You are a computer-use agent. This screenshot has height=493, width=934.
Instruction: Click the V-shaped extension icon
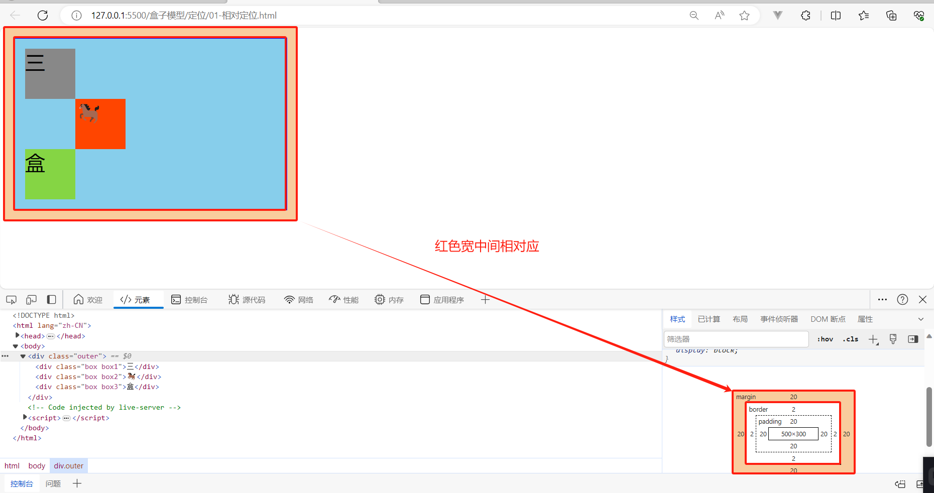pos(778,16)
